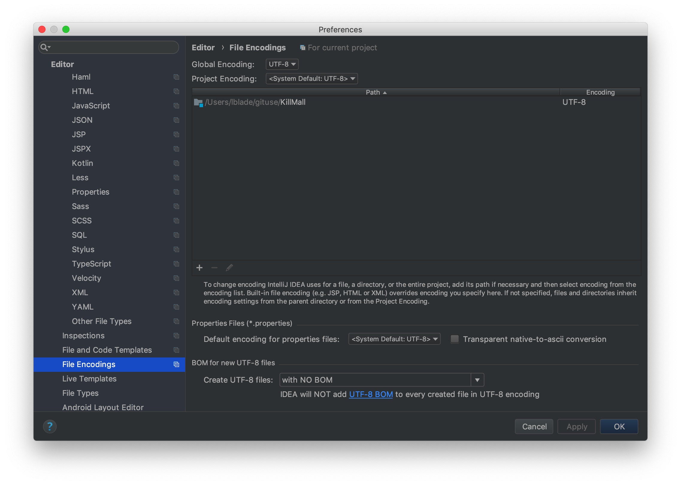Open the UTF-8 BOM link
Viewport: 681px width, 485px height.
[x=371, y=394]
